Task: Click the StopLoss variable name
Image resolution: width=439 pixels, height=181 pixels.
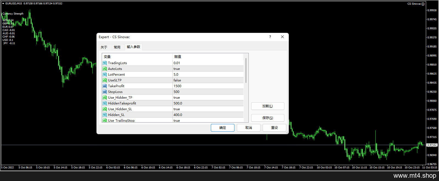Action: [x=115, y=92]
